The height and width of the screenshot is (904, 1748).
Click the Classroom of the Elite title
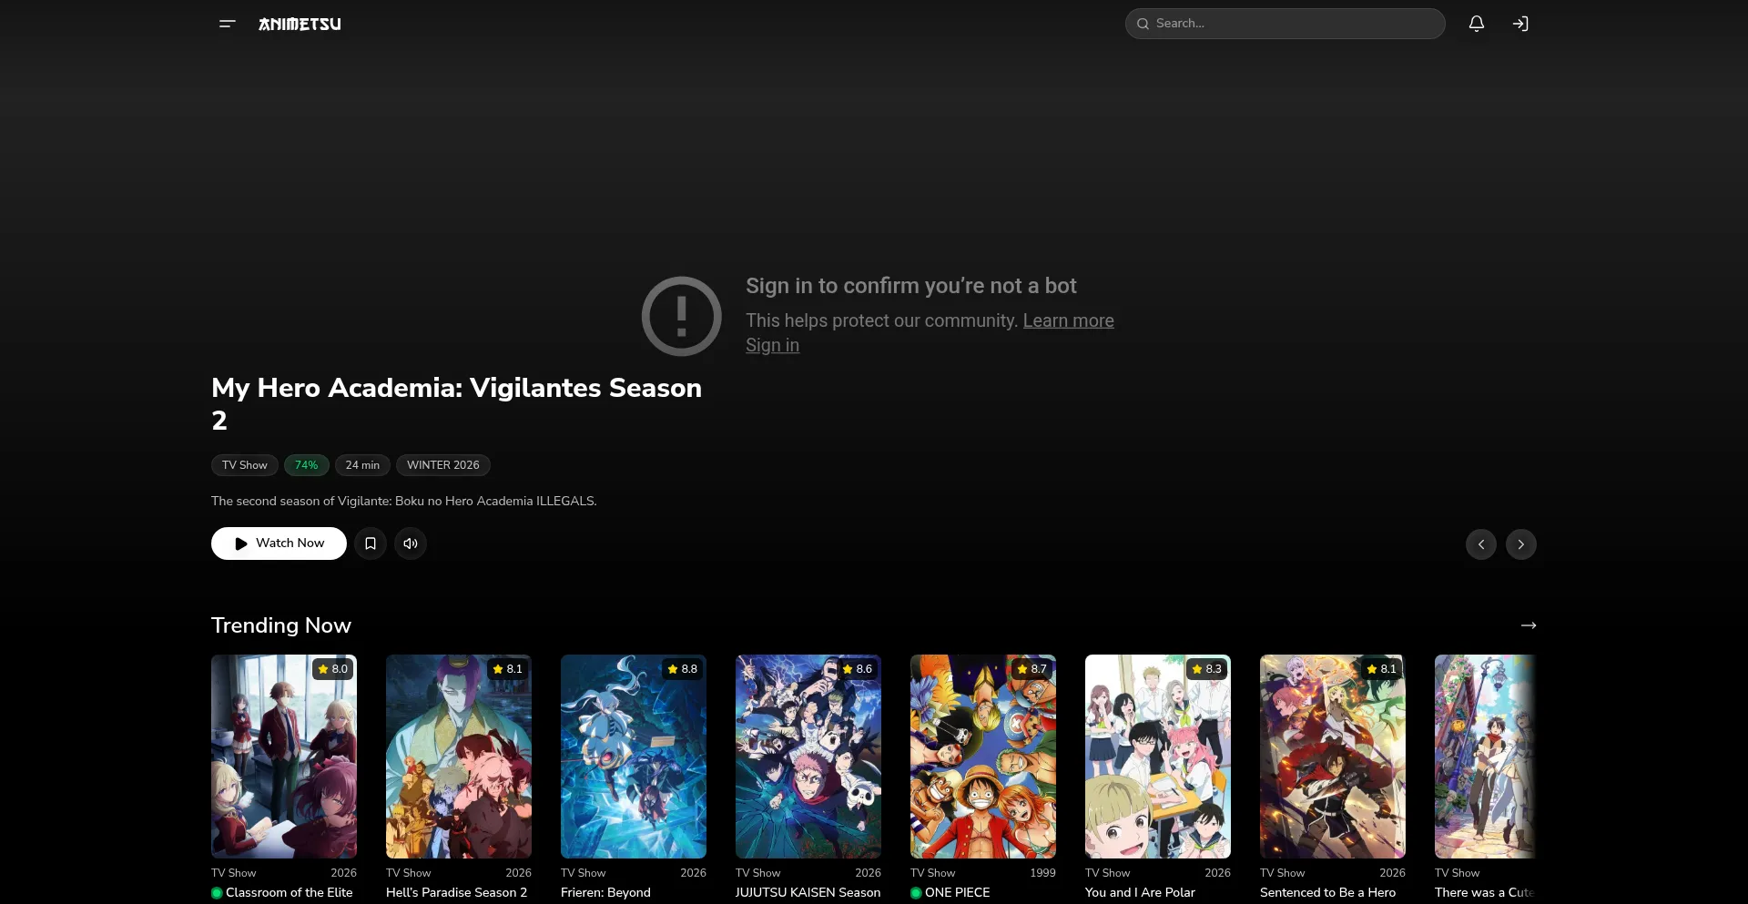tap(289, 893)
